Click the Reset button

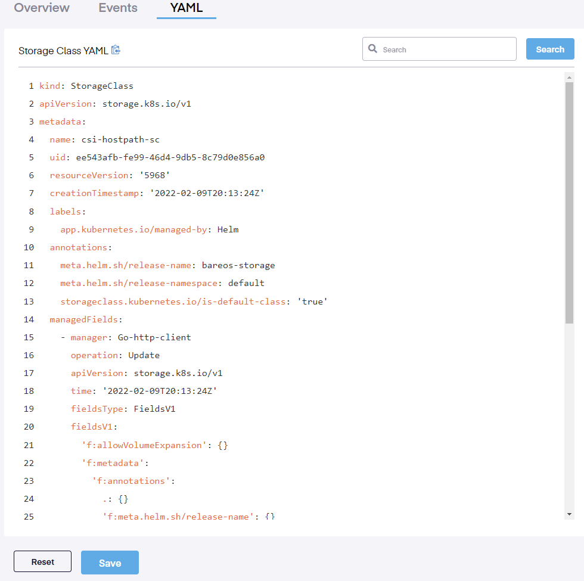pyautogui.click(x=42, y=561)
